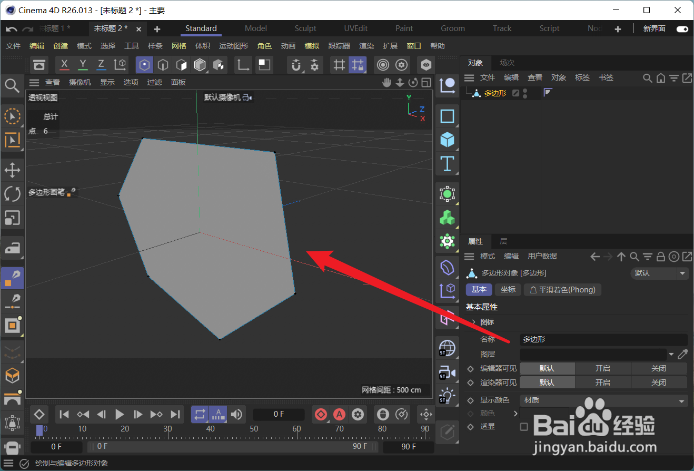Enable 开启 for 编辑器可见

point(603,368)
